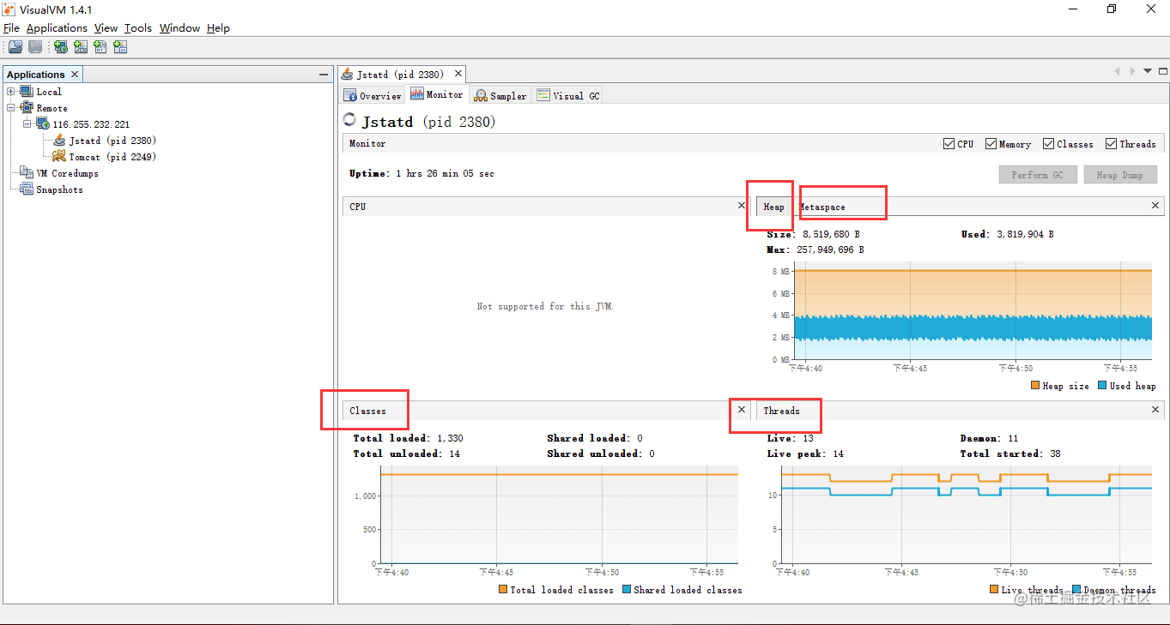Viewport: 1170px width, 625px height.
Task: Click the Shared loaded classes legend swatch
Action: tap(627, 589)
